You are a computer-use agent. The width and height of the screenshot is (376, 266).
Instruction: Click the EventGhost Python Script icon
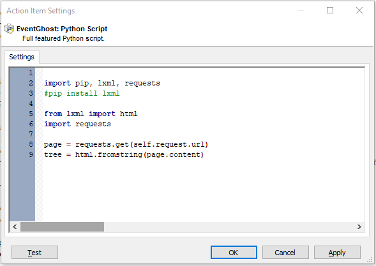pyautogui.click(x=9, y=29)
